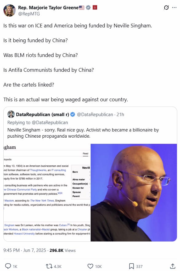
Task: Open Marjorie Taylor Greene's profile avatar
Action: 10,10
